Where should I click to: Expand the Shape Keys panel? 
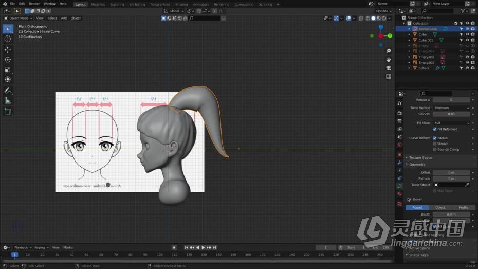418,255
